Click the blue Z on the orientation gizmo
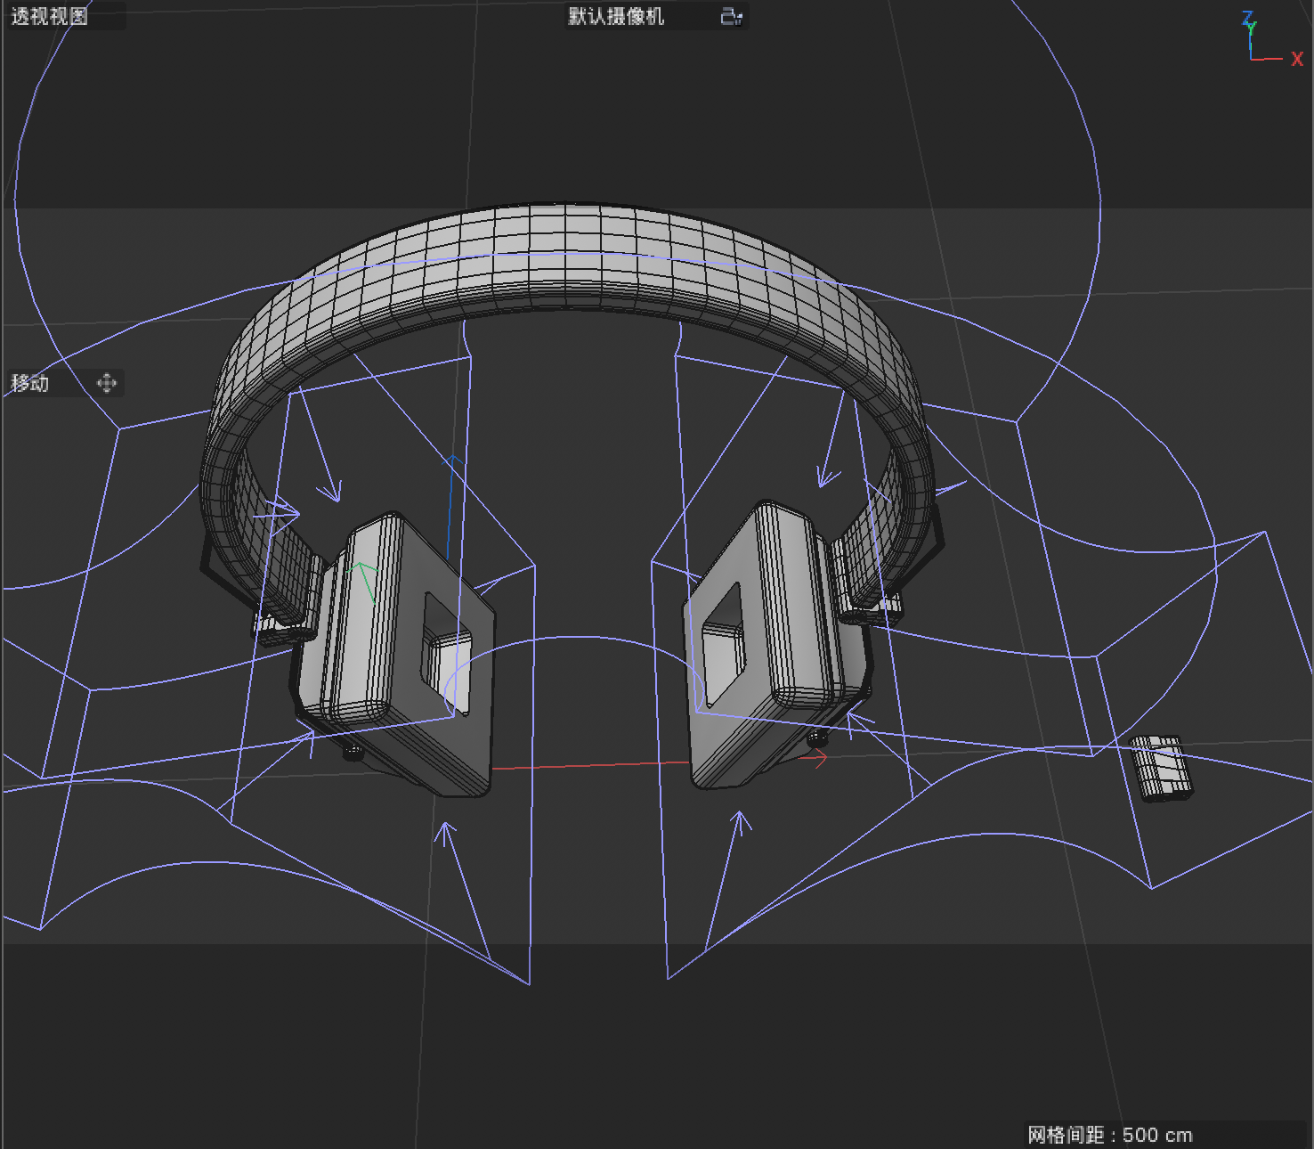The image size is (1314, 1149). pos(1246,18)
